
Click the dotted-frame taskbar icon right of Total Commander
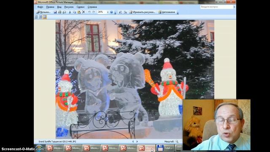click(x=179, y=148)
